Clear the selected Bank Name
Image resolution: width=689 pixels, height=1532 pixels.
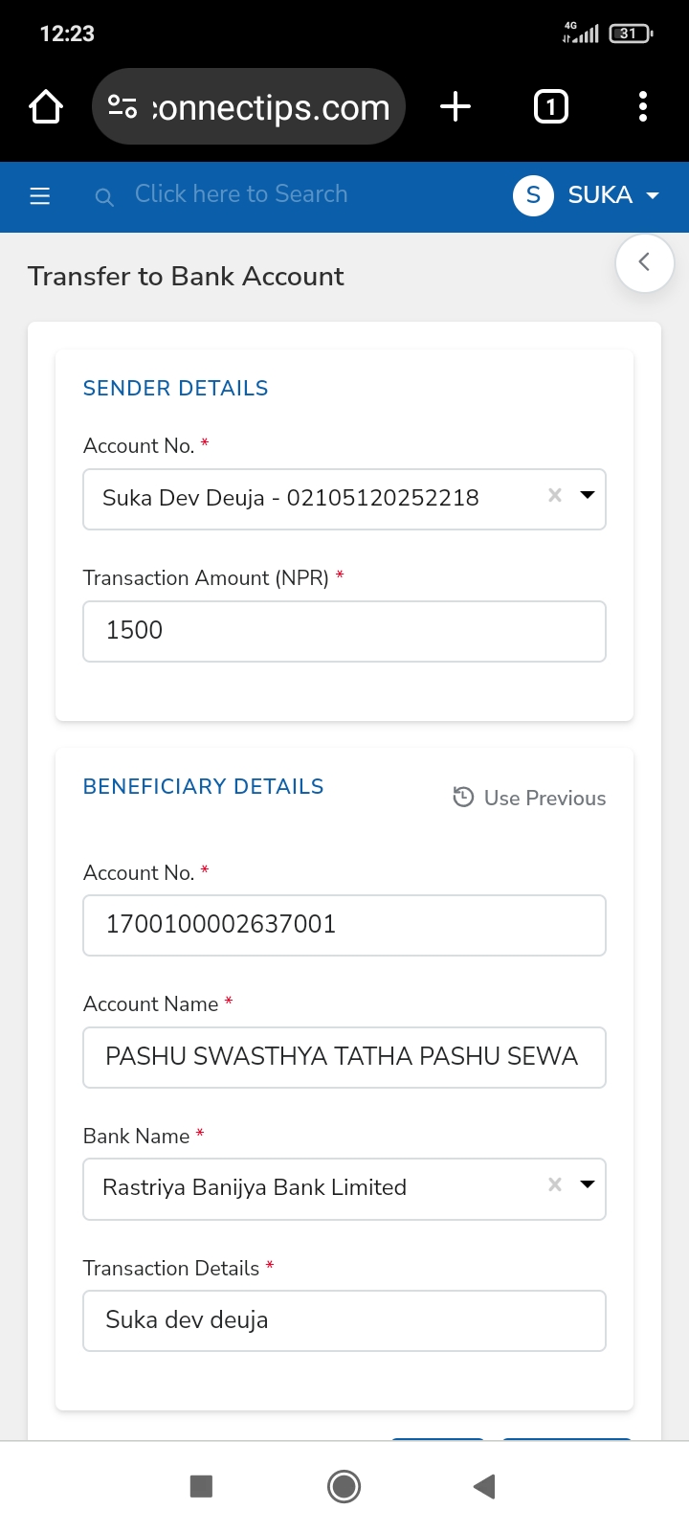click(x=554, y=1184)
